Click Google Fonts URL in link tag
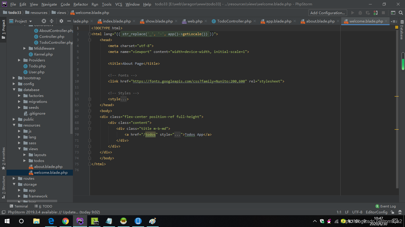405x227 pixels. 189,81
